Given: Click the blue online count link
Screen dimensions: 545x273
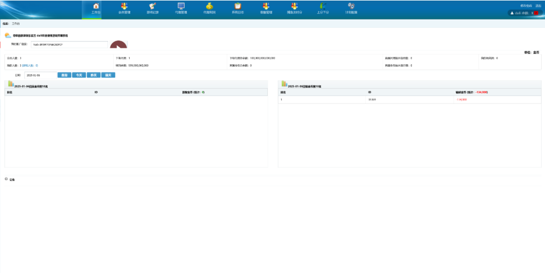Looking at the screenshot, I should 30,65.
